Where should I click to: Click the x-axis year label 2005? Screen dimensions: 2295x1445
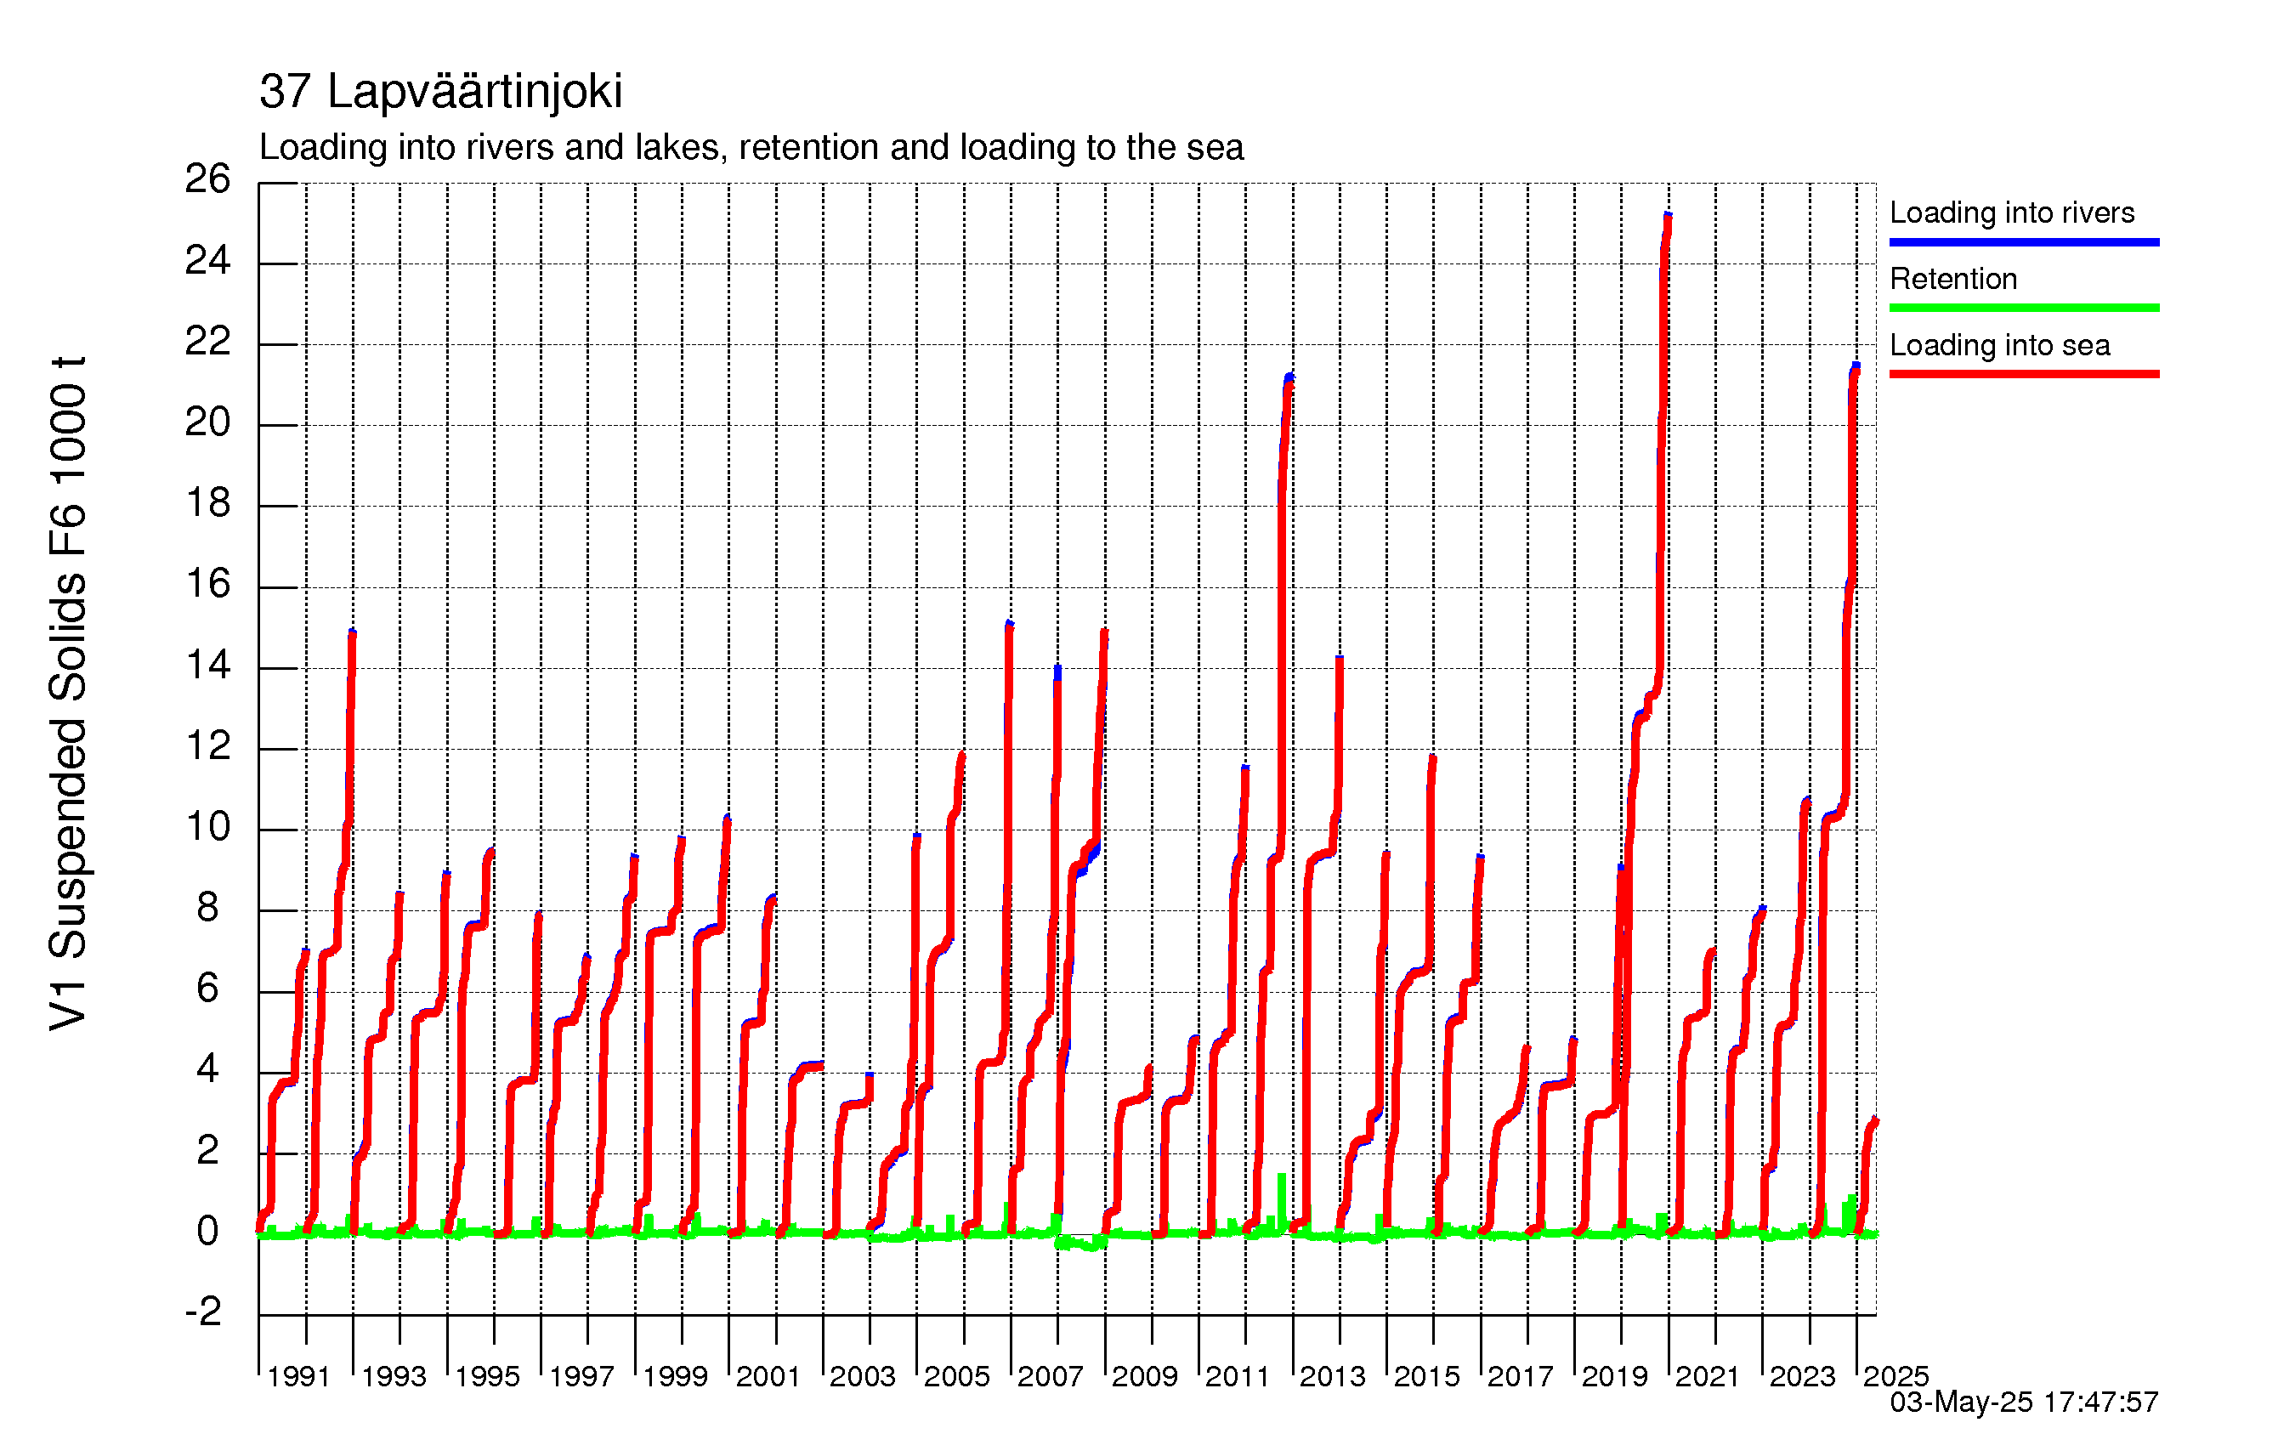tap(957, 1377)
